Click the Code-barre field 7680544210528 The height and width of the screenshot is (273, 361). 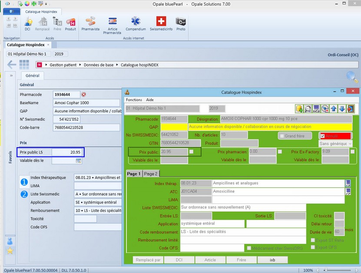[x=86, y=128]
